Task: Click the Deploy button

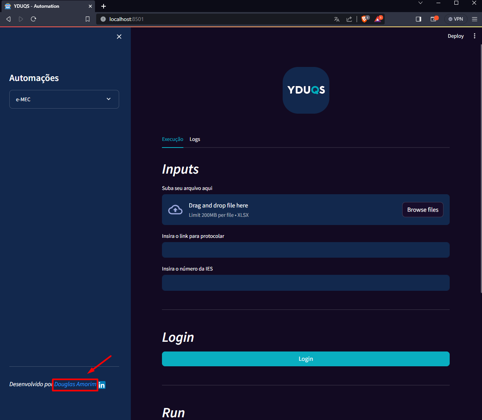Action: [x=456, y=36]
